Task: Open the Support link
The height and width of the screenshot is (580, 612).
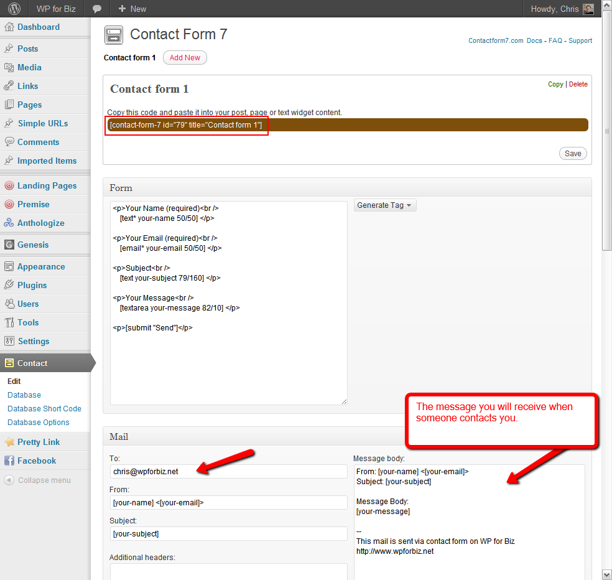Action: (580, 40)
